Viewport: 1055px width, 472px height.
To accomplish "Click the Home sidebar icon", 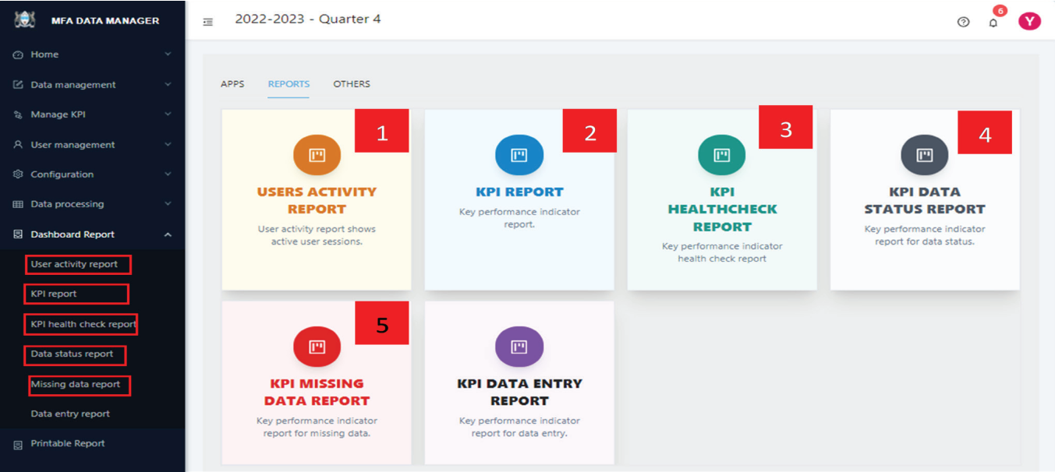I will click(x=18, y=55).
